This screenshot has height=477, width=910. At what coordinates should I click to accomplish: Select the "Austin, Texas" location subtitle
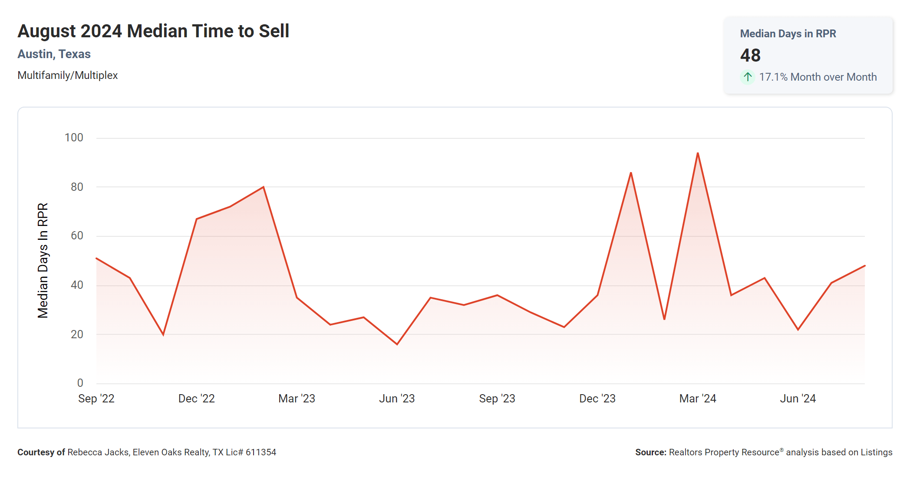tap(54, 54)
